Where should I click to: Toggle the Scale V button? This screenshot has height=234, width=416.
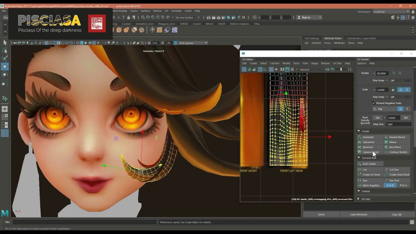(x=407, y=90)
